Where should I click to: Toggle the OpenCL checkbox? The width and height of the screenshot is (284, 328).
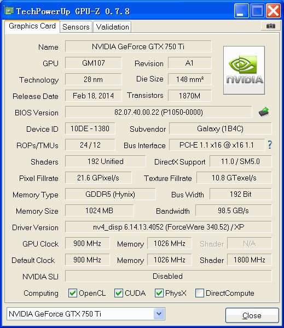click(73, 293)
